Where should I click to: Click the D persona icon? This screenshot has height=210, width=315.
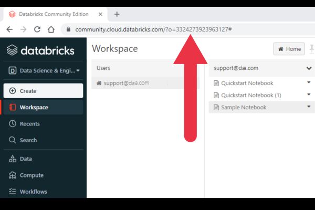[x=12, y=70]
